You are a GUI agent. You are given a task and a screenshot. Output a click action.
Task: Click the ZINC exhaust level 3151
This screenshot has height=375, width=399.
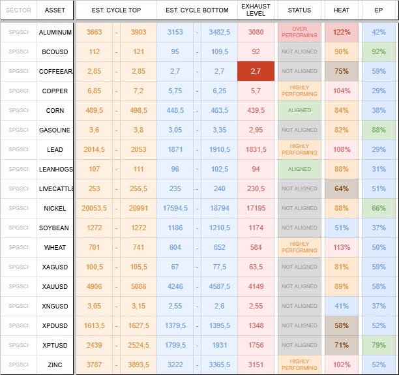click(x=256, y=365)
